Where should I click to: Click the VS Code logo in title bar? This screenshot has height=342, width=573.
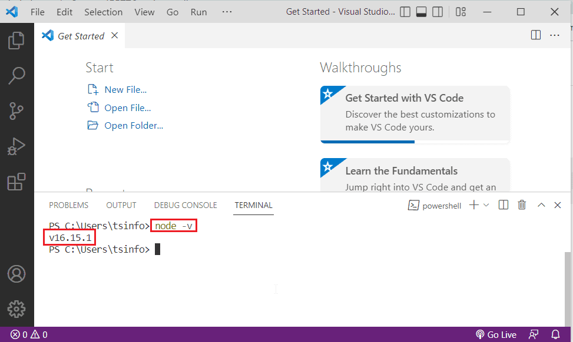coord(12,12)
